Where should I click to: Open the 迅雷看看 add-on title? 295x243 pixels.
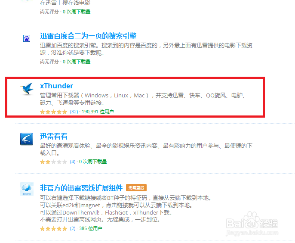click(54, 136)
